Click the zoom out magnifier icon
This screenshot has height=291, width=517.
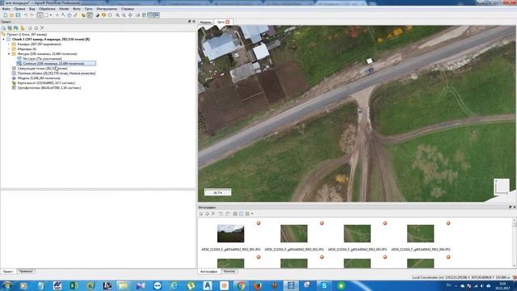coord(124,15)
